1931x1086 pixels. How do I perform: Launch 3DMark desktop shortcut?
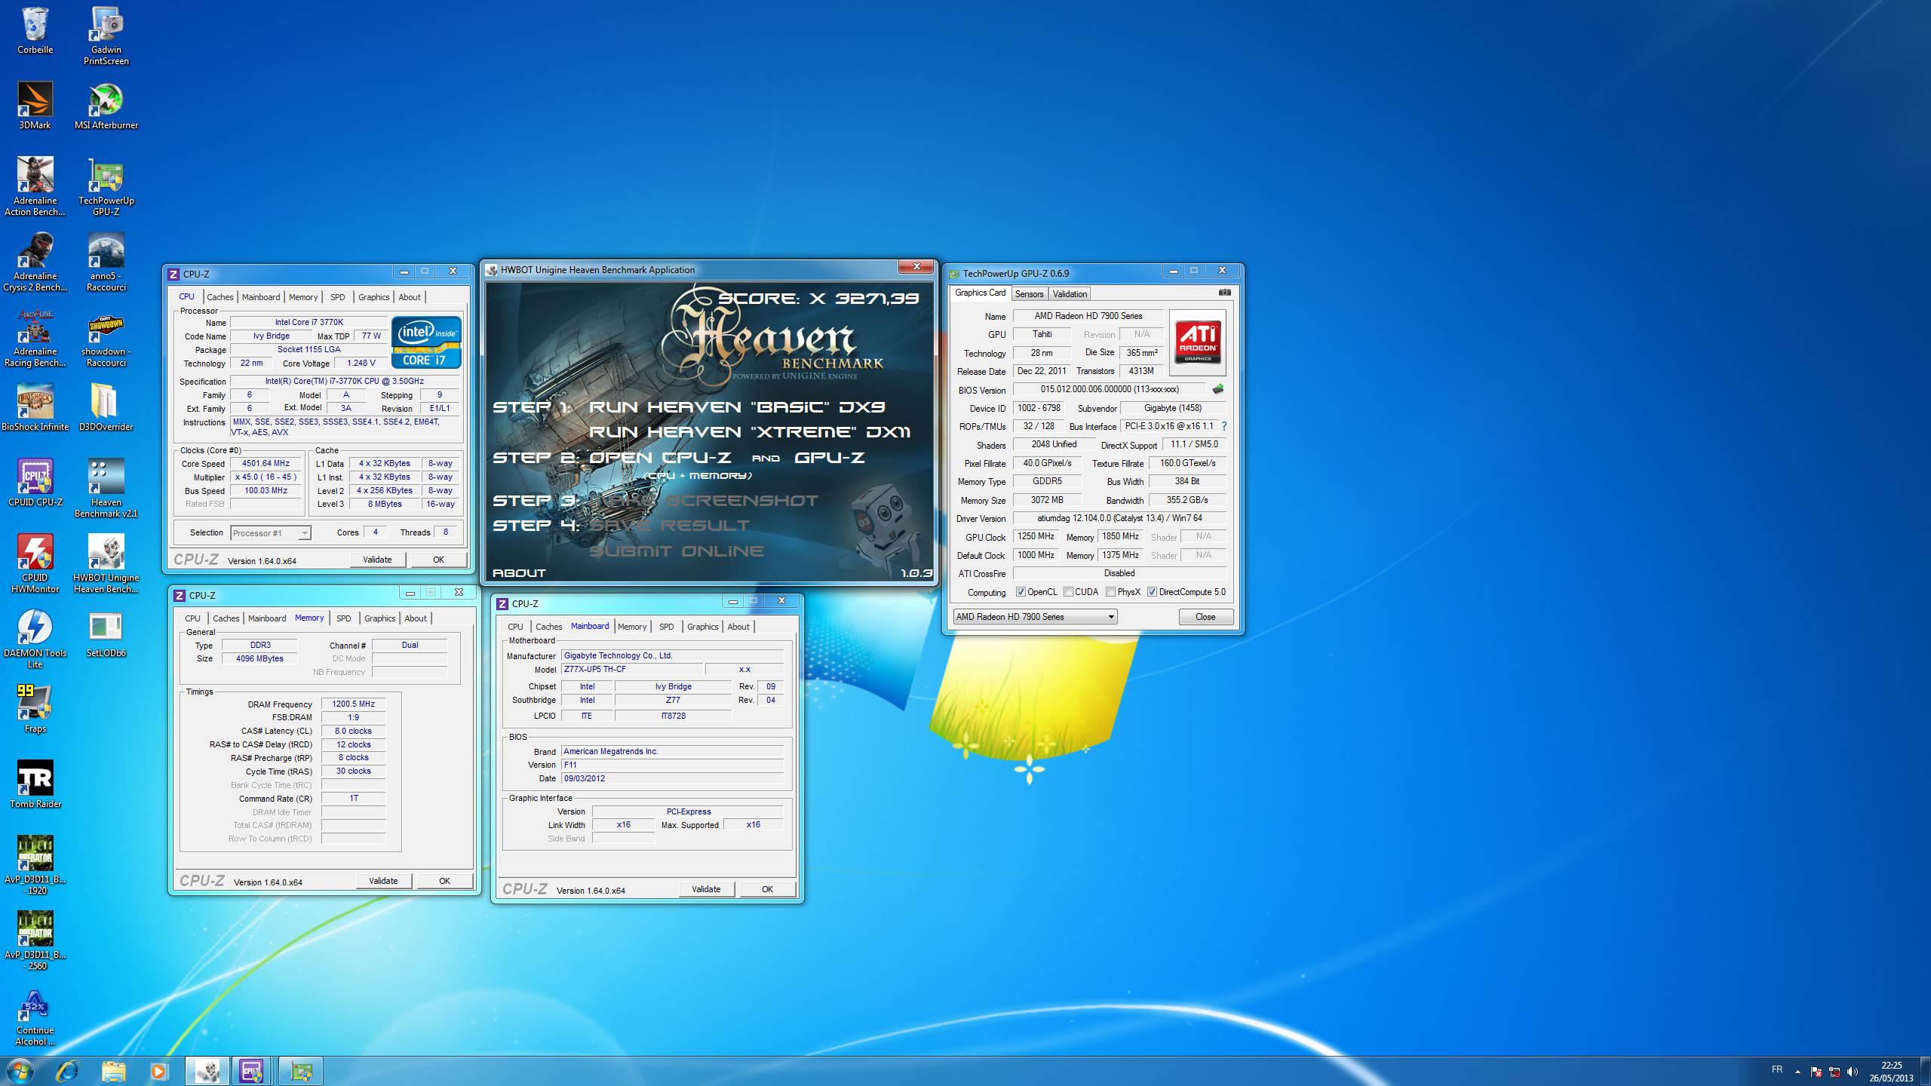tap(35, 106)
